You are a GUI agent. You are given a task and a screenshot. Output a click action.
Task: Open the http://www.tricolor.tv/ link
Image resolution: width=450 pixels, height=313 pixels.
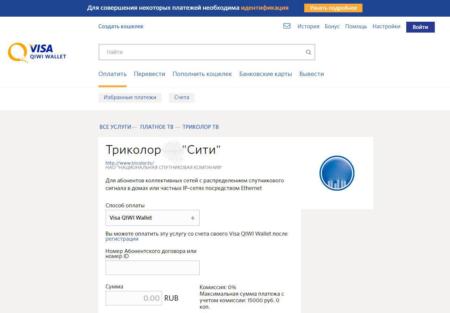click(x=130, y=163)
